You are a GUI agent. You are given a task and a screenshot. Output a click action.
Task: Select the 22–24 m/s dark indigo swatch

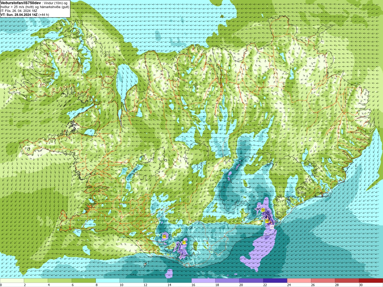[x=275, y=281]
